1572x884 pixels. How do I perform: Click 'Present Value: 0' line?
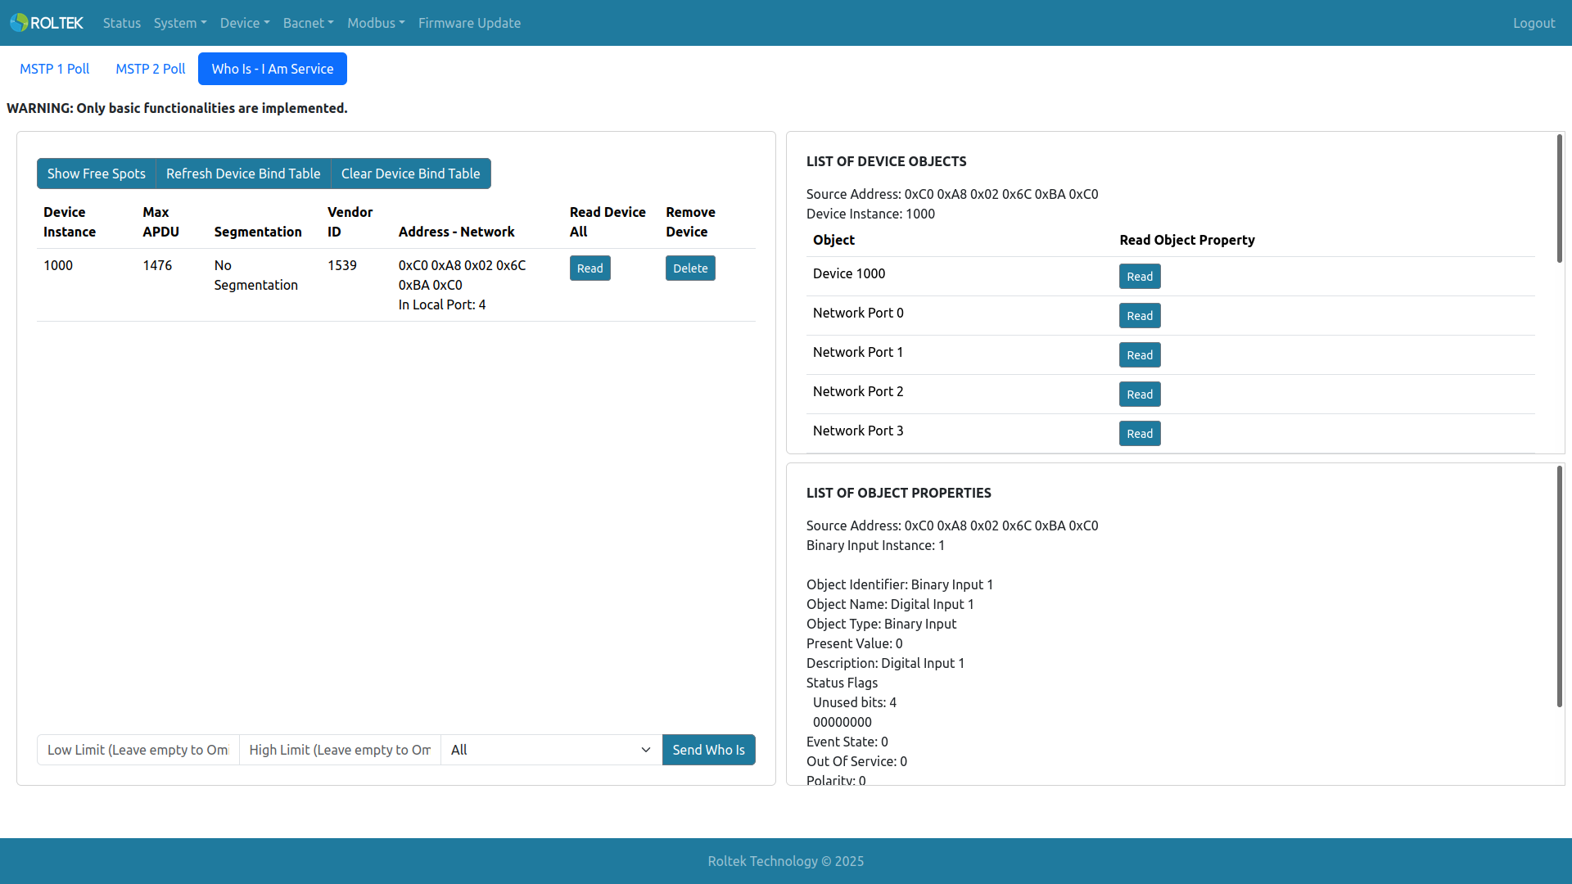coord(855,643)
